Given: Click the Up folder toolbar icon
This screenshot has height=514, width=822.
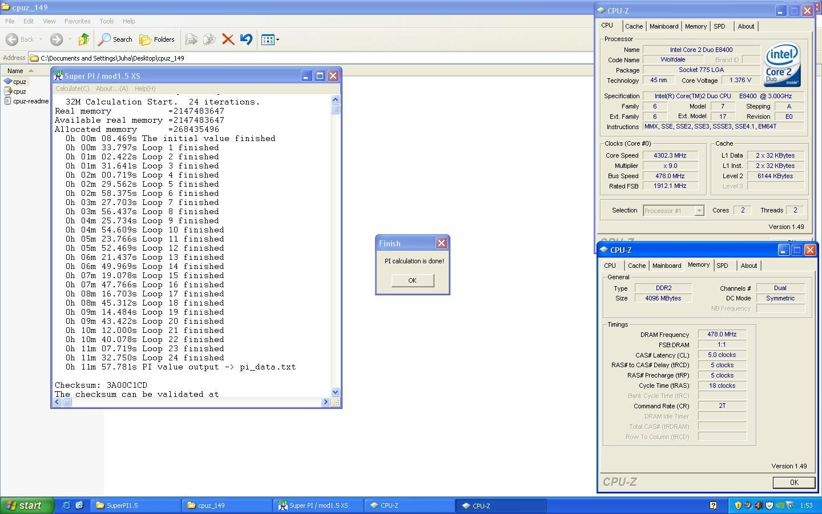Looking at the screenshot, I should pyautogui.click(x=84, y=39).
